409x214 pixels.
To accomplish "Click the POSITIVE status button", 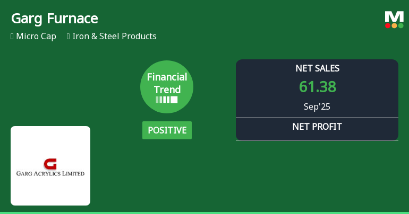I will (x=167, y=130).
